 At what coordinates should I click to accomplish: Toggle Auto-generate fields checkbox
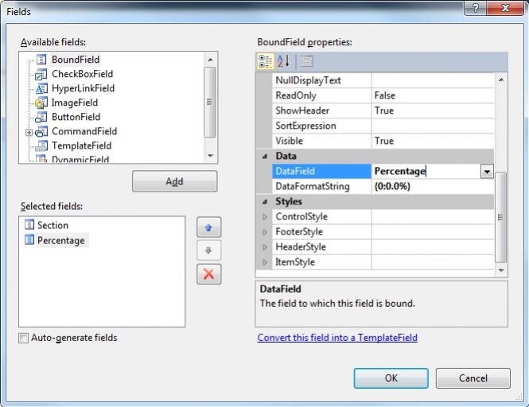click(x=24, y=338)
